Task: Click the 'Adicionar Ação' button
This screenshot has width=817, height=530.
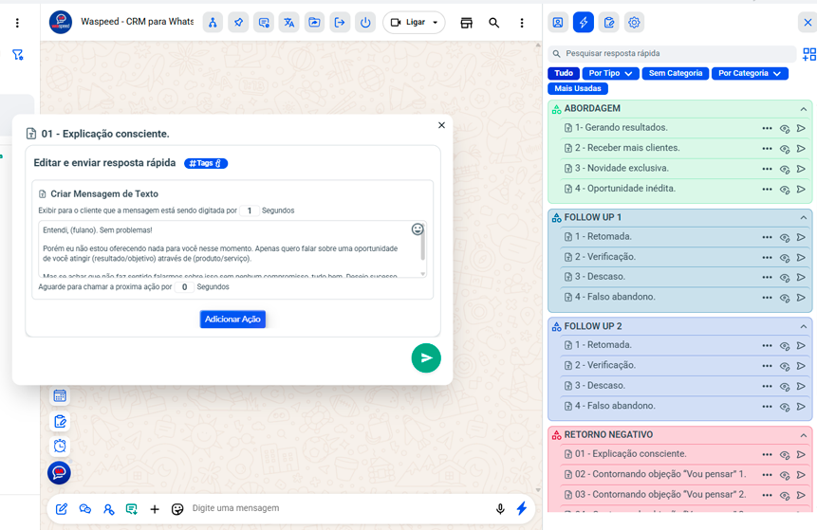Action: point(232,320)
